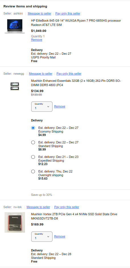Pick Overnight shipping for $15.63
130x268 pixels.
click(x=33, y=171)
